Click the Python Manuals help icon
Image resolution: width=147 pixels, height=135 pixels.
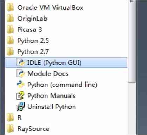pos(21,95)
